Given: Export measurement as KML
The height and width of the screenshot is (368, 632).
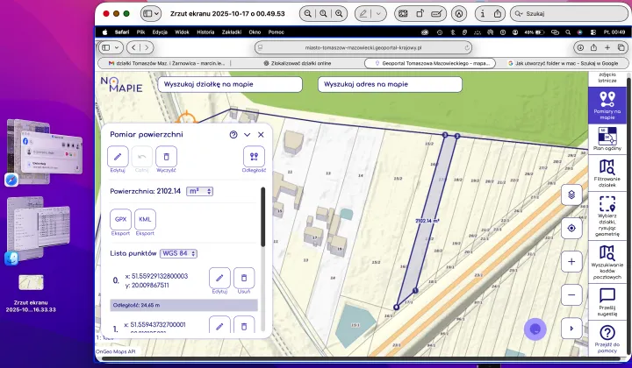Looking at the screenshot, I should click(146, 219).
